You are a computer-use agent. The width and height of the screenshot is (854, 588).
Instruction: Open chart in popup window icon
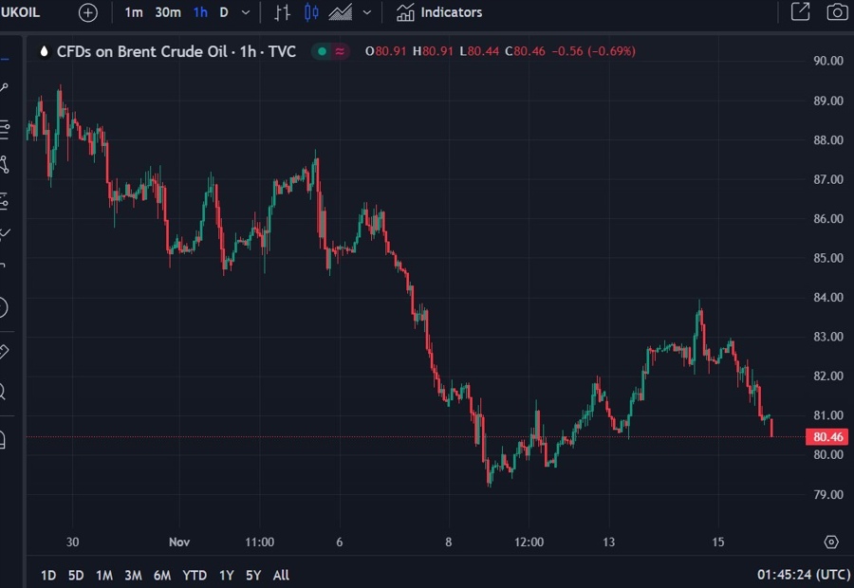point(800,12)
